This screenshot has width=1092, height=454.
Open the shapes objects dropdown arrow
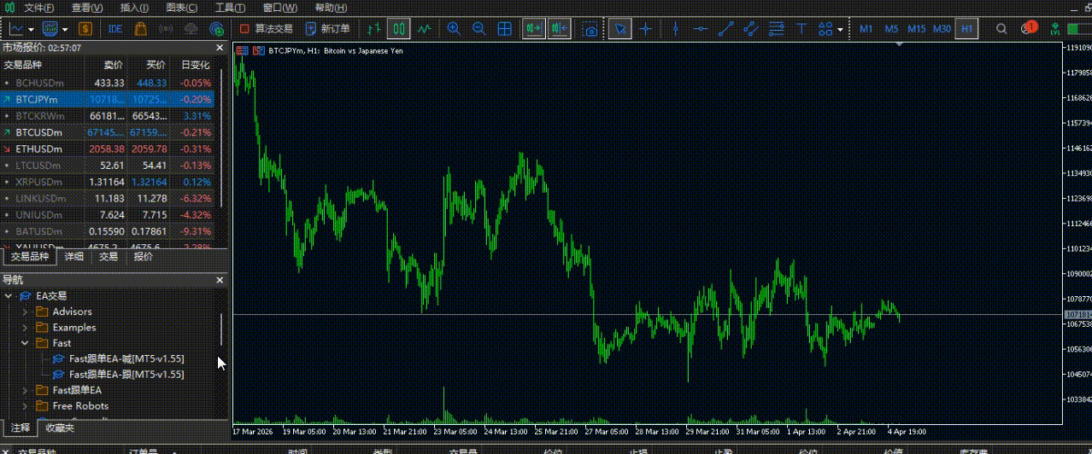pos(840,28)
